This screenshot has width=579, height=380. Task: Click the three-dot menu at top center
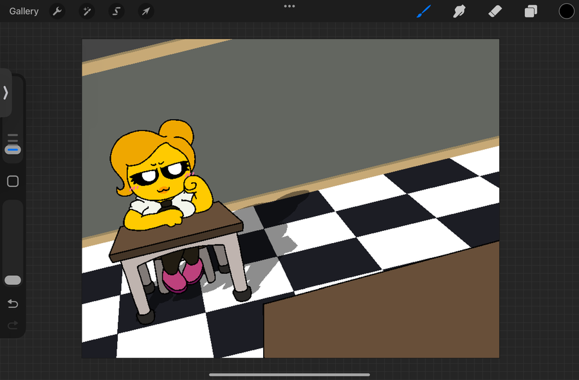(x=289, y=6)
